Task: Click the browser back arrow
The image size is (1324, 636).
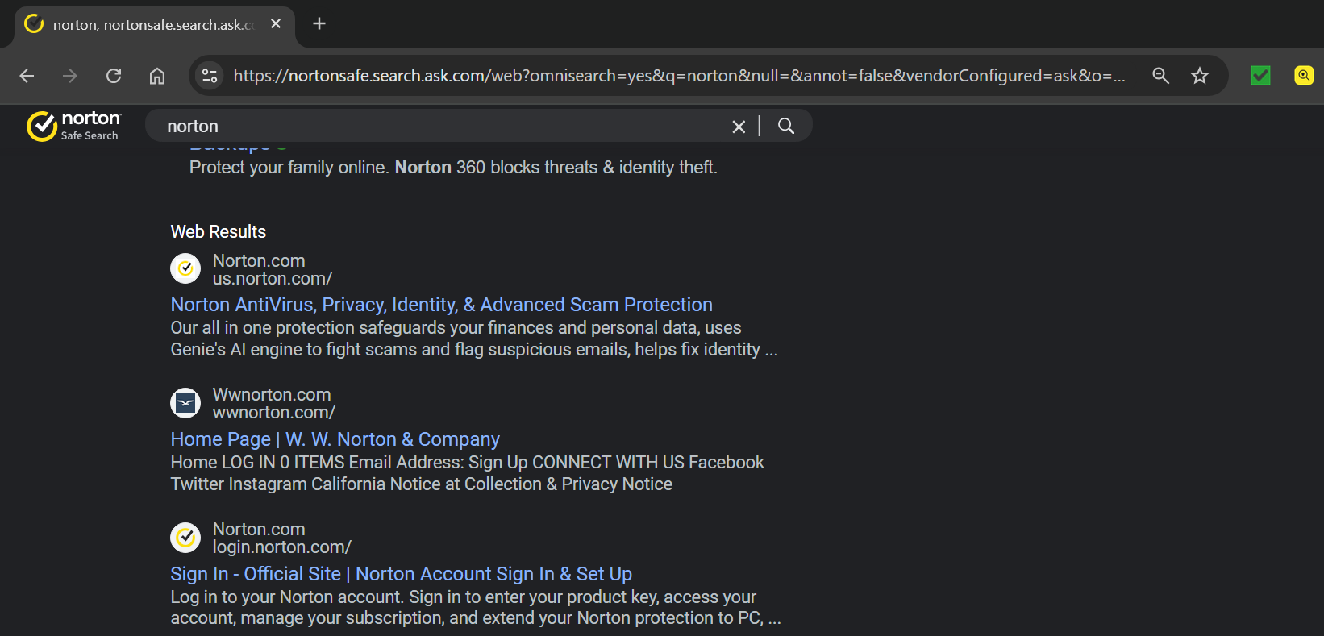Action: 27,76
